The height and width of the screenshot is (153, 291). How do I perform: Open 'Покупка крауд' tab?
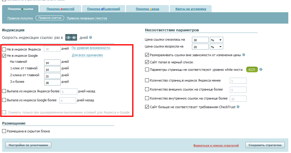coord(147,9)
